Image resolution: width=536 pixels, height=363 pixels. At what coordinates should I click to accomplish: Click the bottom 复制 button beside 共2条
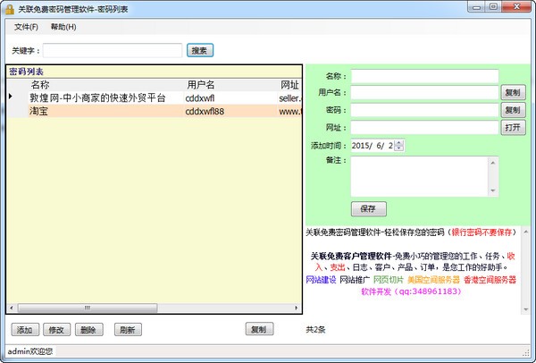tap(259, 329)
